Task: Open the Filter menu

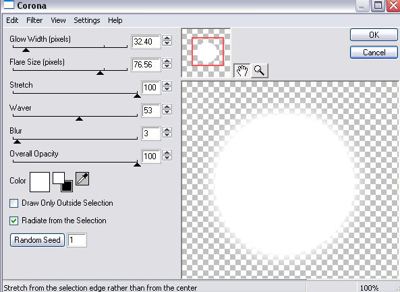Action: click(x=34, y=20)
